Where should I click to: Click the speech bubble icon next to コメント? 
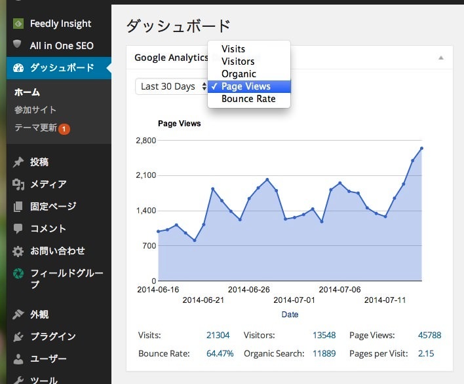(18, 228)
